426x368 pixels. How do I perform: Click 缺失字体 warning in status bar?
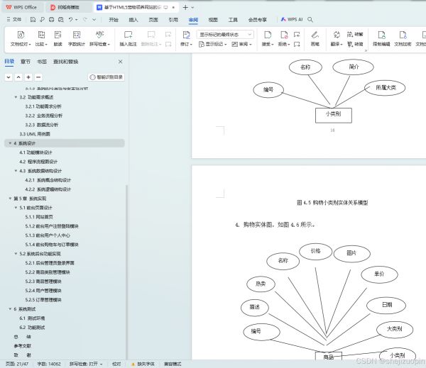[x=143, y=364]
